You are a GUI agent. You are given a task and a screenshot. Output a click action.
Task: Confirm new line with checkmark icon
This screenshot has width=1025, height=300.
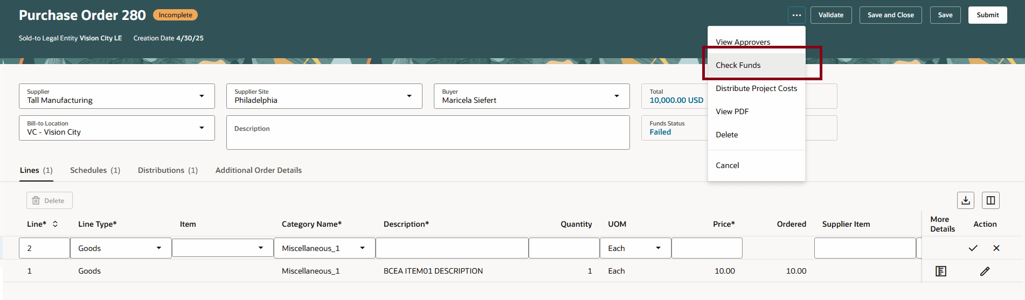(x=973, y=248)
